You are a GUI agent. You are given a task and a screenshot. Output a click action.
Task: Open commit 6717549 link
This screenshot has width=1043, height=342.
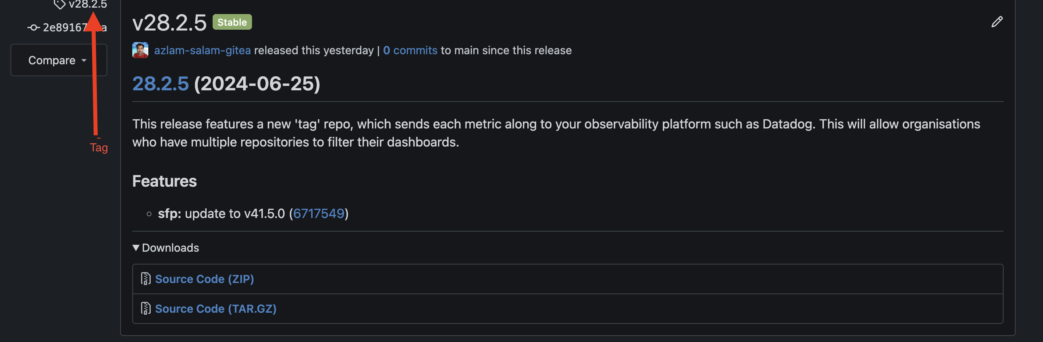pyautogui.click(x=318, y=214)
